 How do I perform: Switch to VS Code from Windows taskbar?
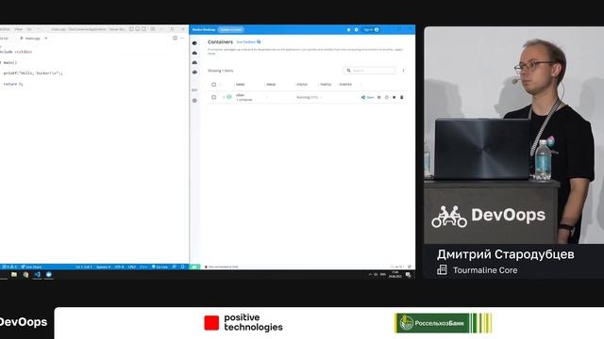pyautogui.click(x=38, y=274)
